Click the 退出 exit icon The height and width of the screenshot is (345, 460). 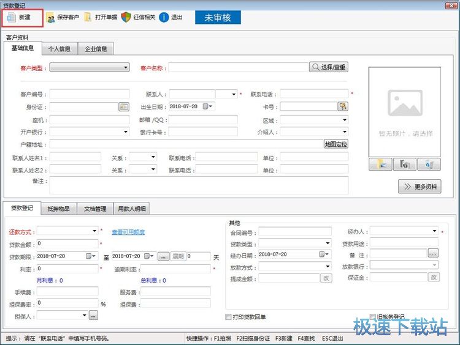pos(164,17)
